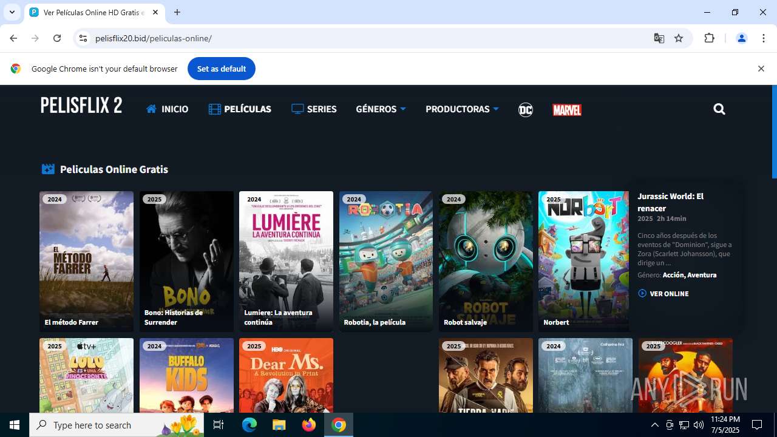Dismiss the default browser notification bar

(761, 69)
